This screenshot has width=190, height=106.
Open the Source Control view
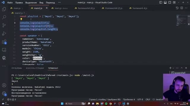[4, 25]
